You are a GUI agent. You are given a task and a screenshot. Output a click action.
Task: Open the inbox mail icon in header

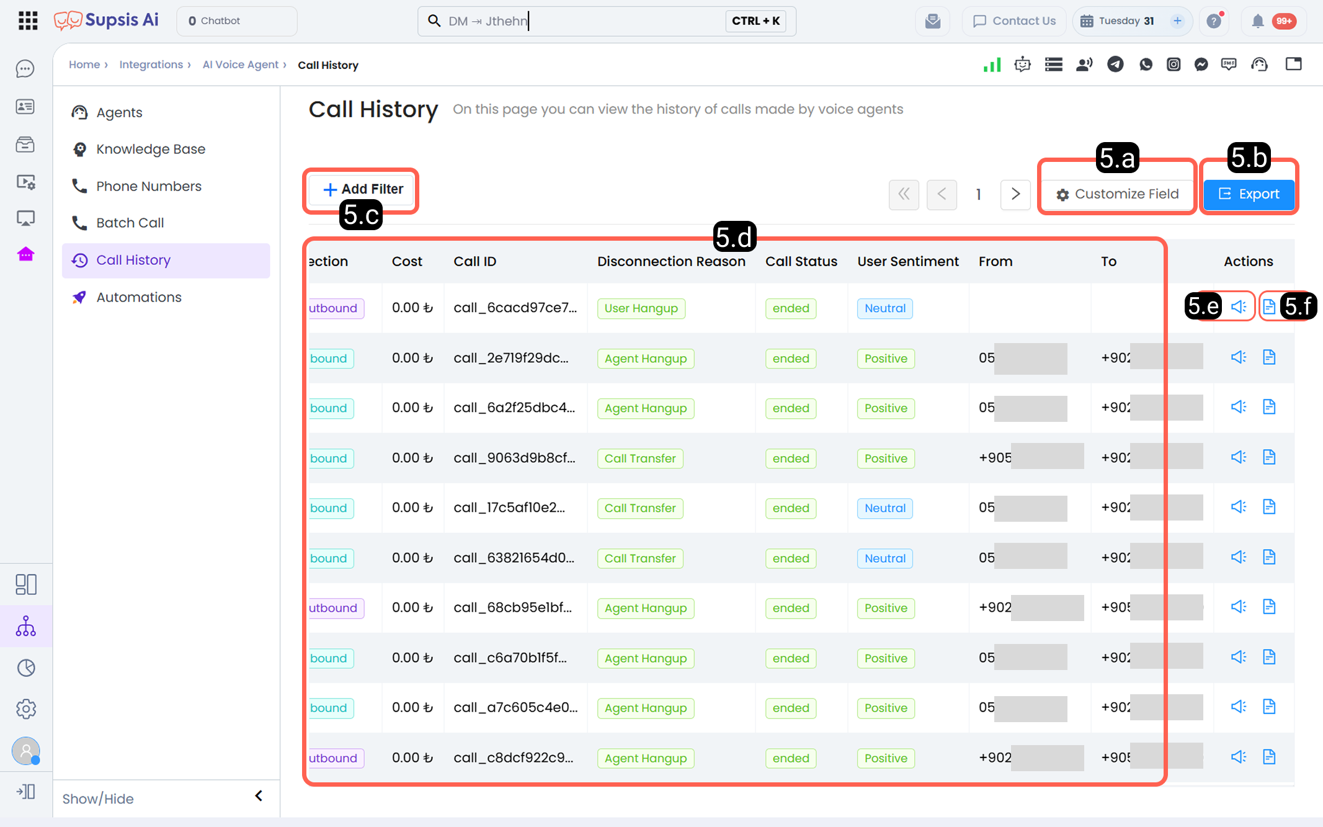click(x=933, y=21)
